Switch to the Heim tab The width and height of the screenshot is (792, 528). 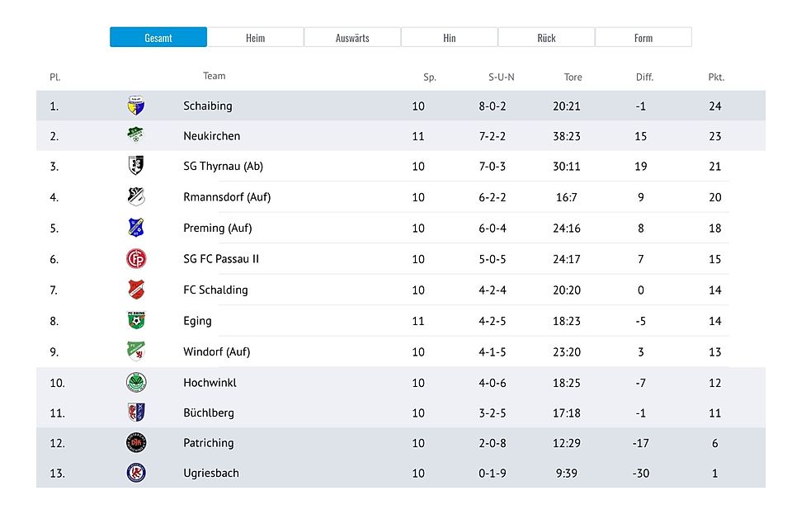256,38
